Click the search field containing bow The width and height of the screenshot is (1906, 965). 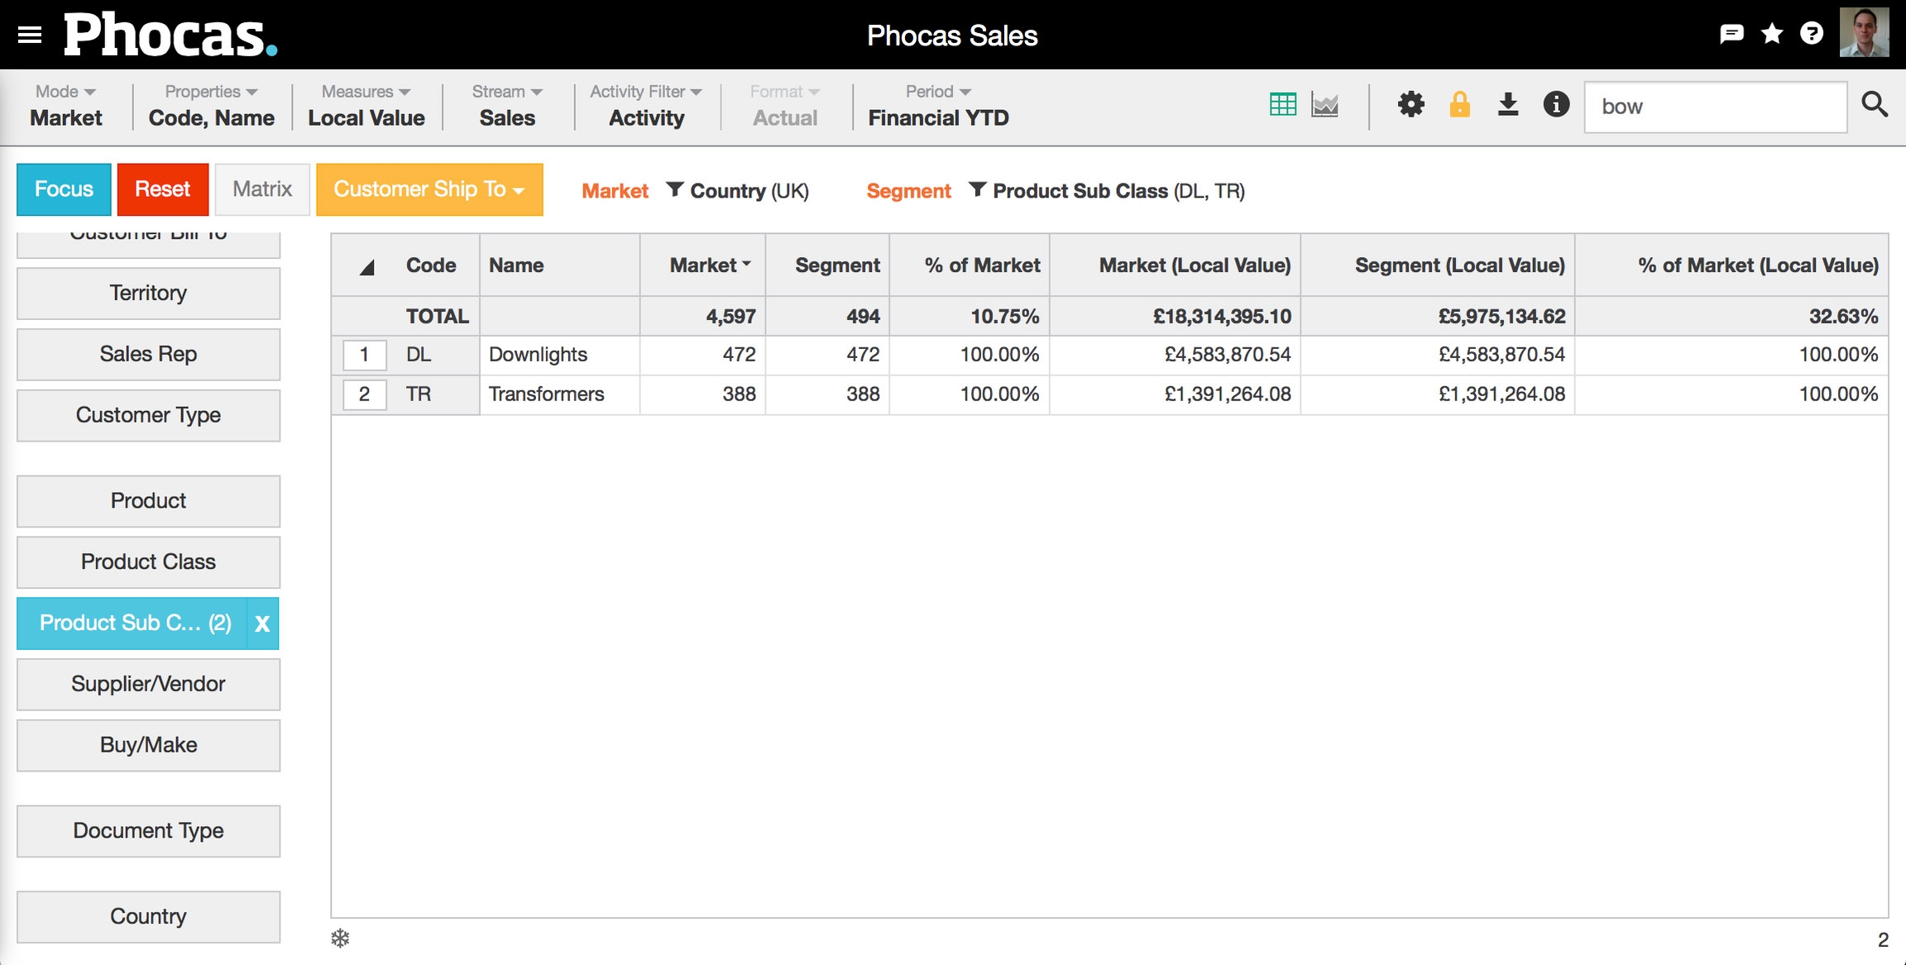(1714, 107)
